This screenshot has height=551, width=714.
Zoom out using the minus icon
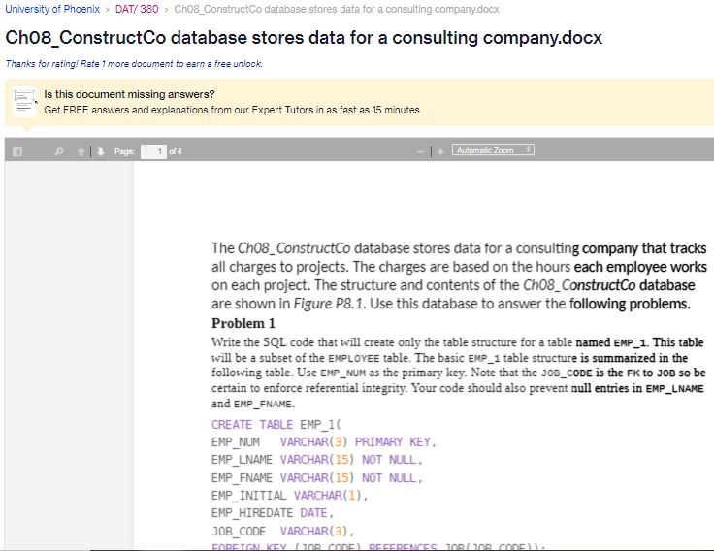point(421,151)
